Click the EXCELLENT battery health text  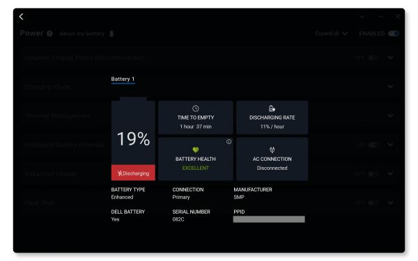(x=196, y=168)
